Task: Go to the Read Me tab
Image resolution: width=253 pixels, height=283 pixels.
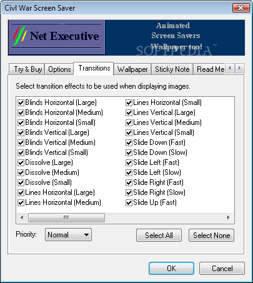Action: [x=209, y=69]
